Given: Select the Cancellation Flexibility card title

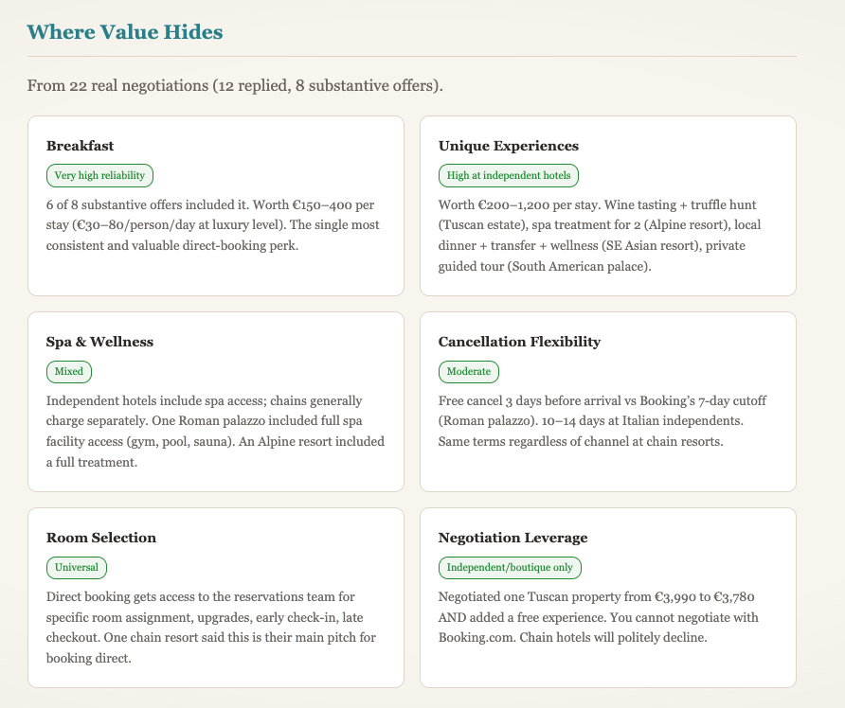Looking at the screenshot, I should pyautogui.click(x=519, y=342).
